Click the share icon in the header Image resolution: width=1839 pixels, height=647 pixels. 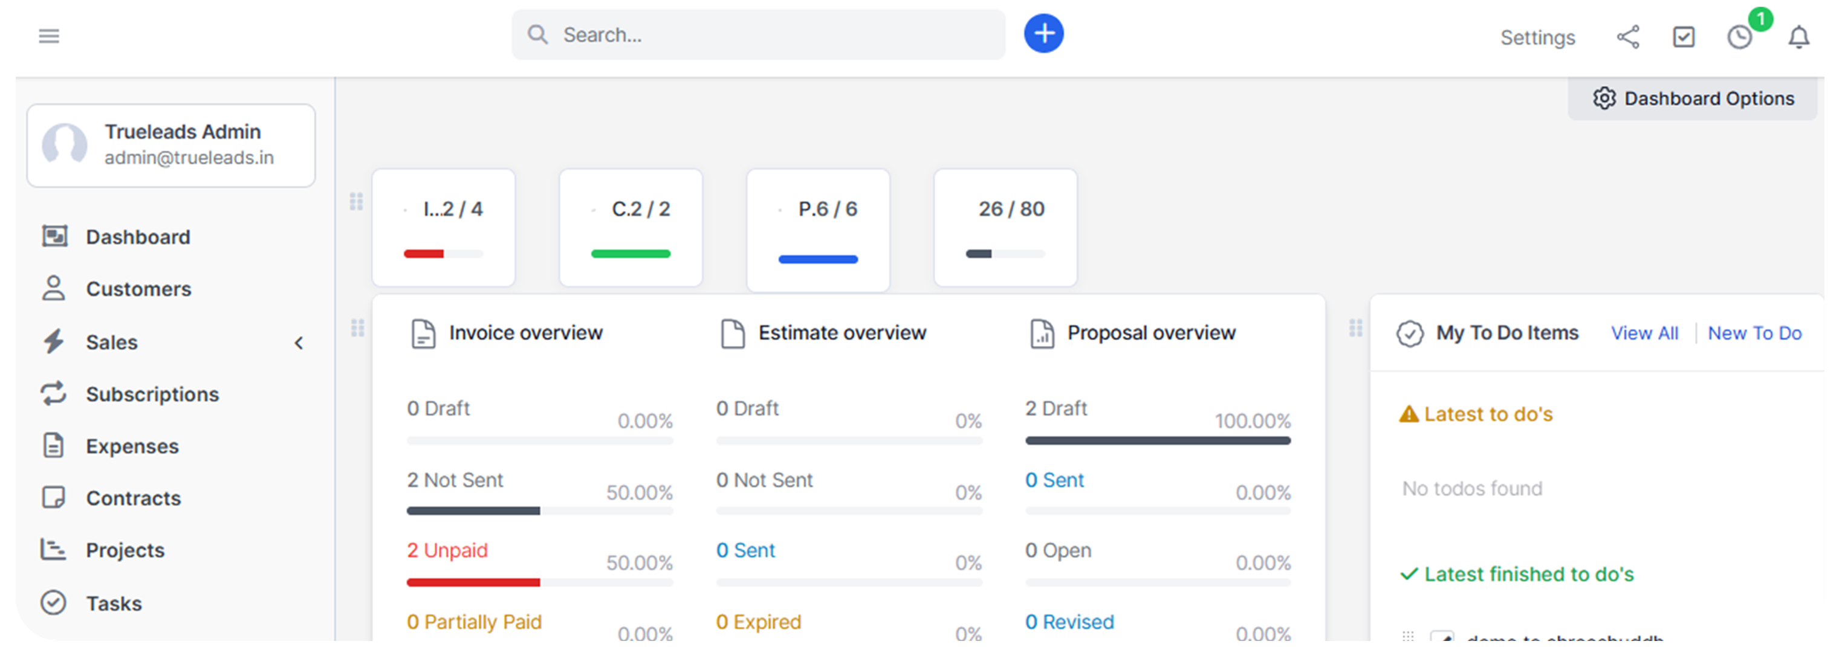pos(1627,37)
